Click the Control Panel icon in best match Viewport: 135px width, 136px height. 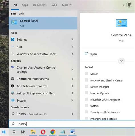[14, 22]
